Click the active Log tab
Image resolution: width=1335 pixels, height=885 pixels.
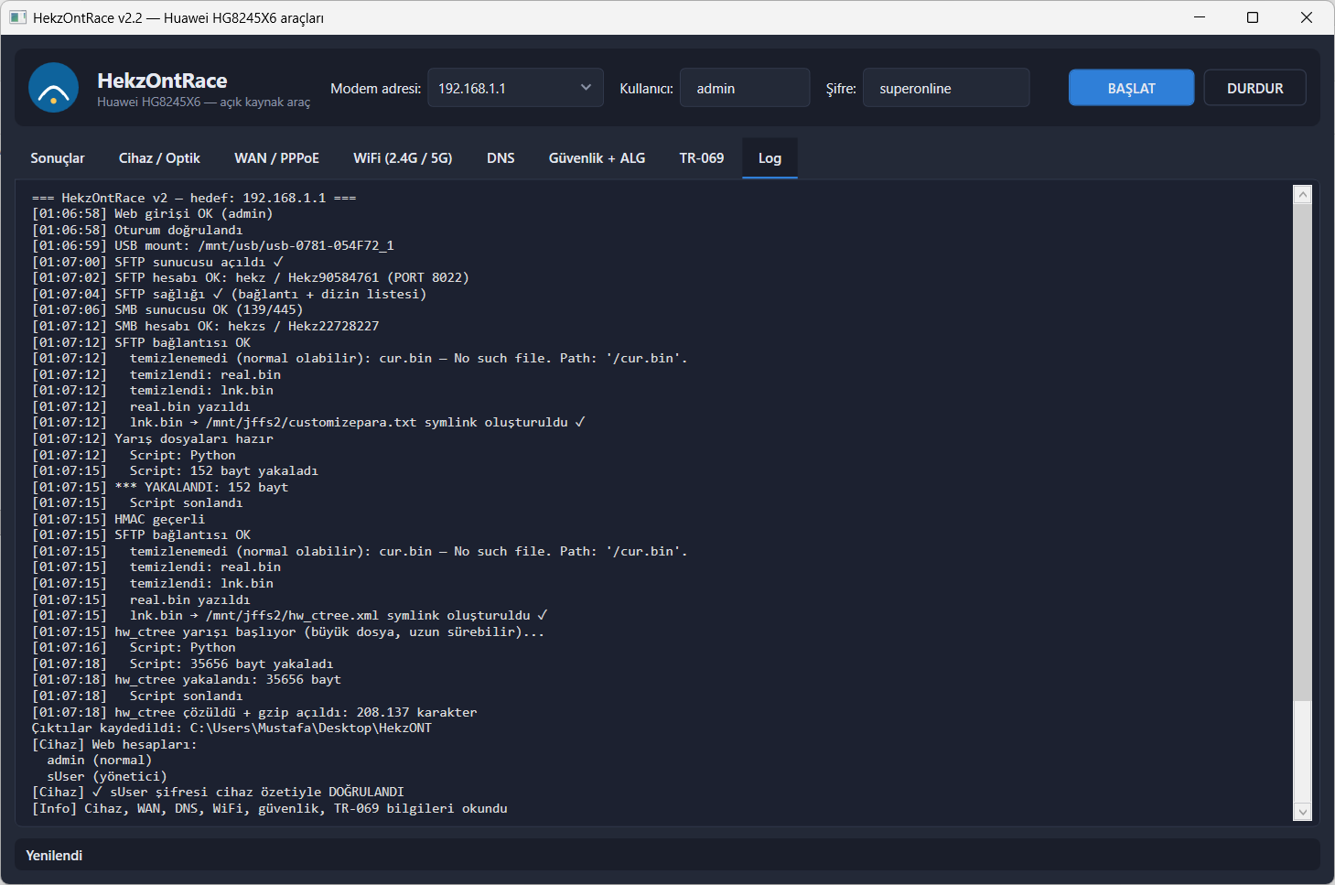(x=770, y=158)
